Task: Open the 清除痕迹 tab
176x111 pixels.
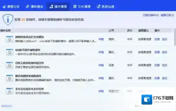Action: pyautogui.click(x=35, y=6)
